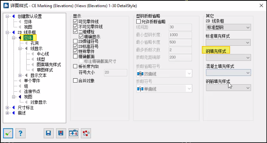This screenshot has width=267, height=143.
Task: Enable the 精确截面 checkbox
Action: pos(75,56)
